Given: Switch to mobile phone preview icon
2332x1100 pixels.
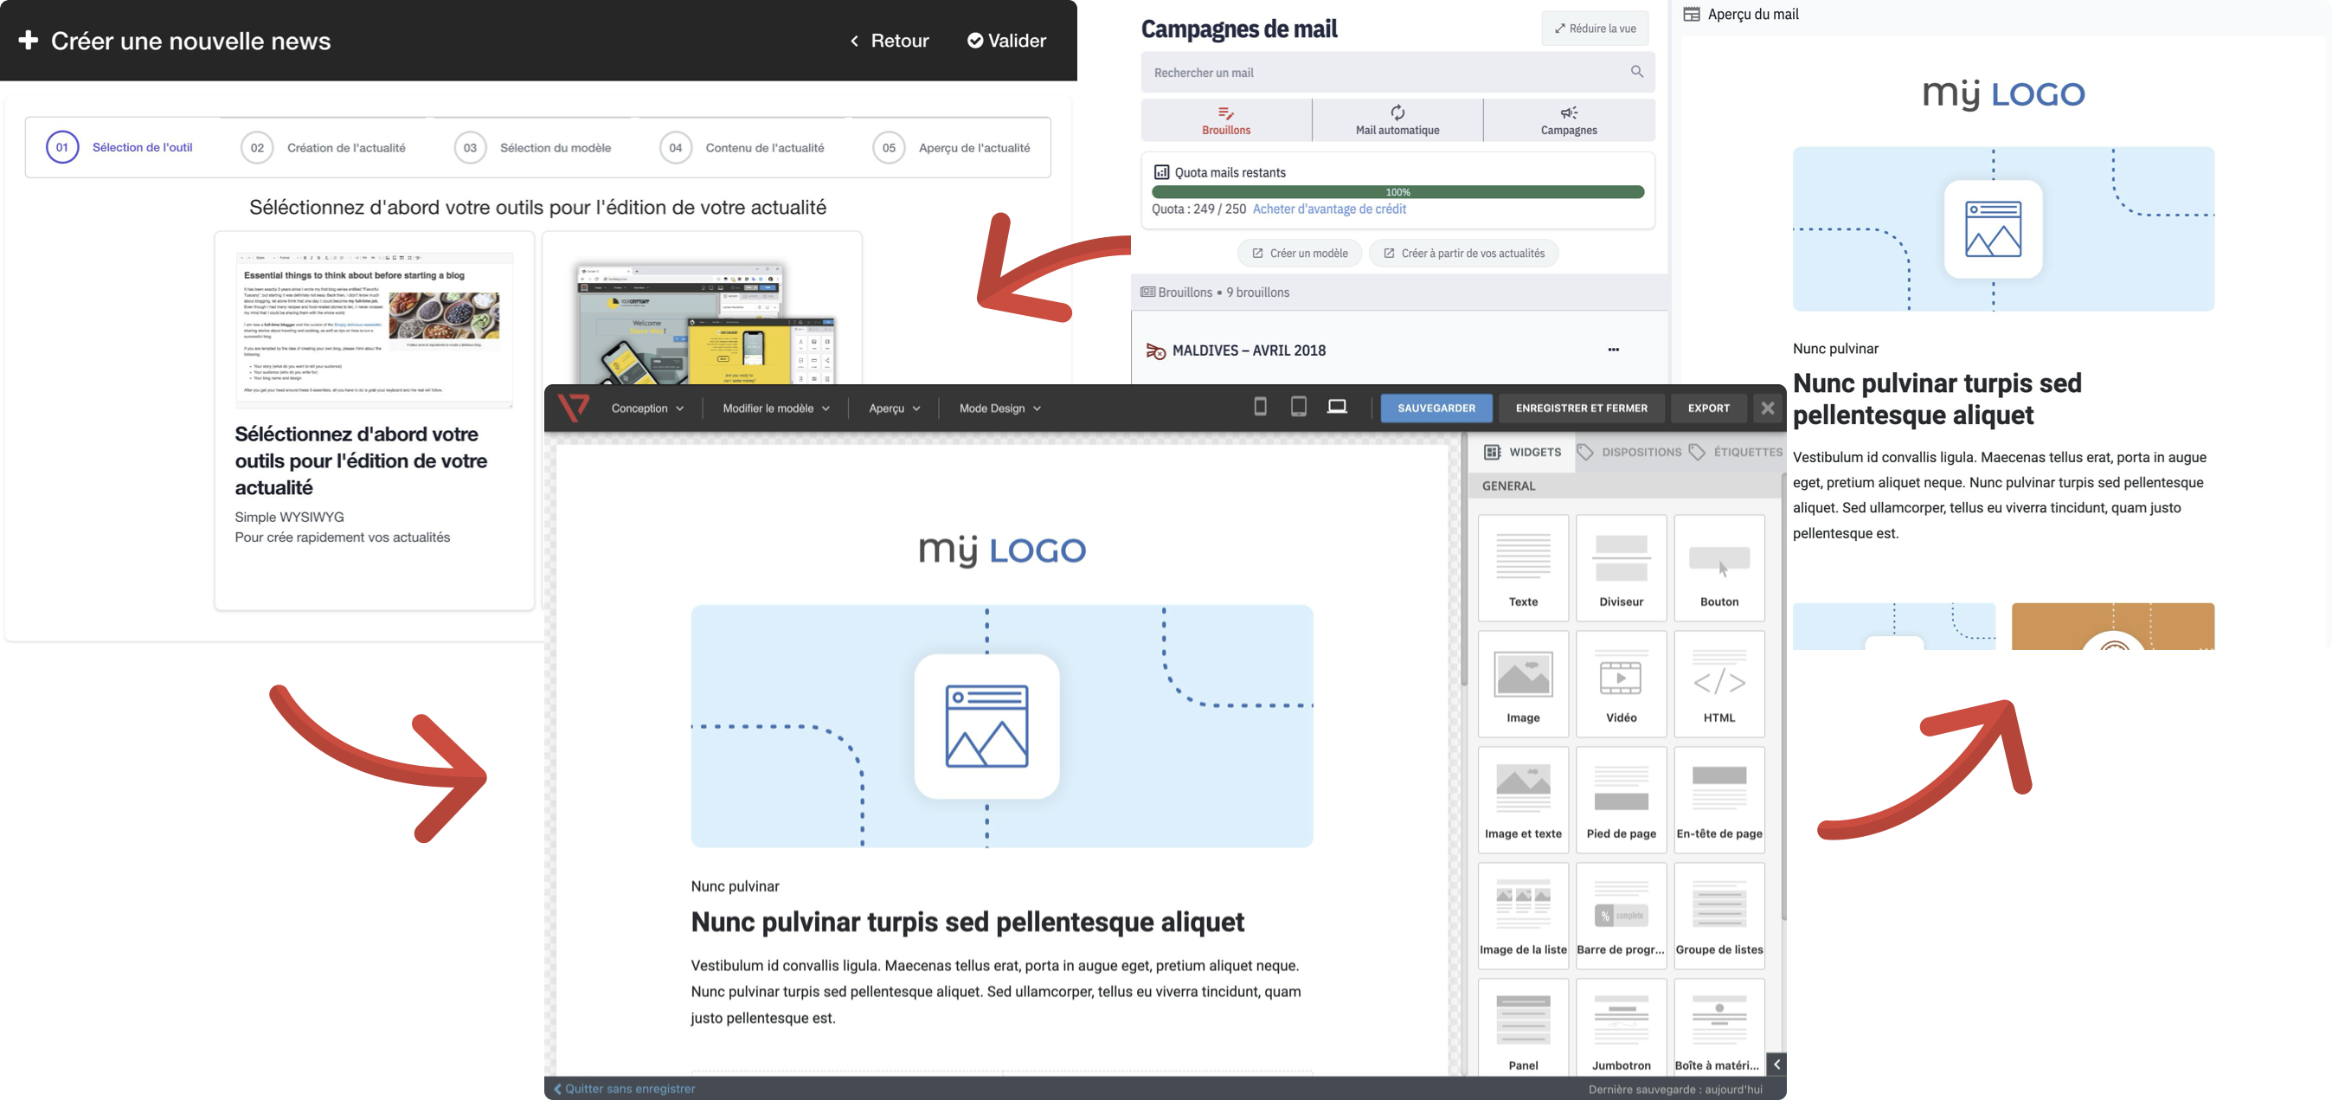Looking at the screenshot, I should click(1259, 408).
